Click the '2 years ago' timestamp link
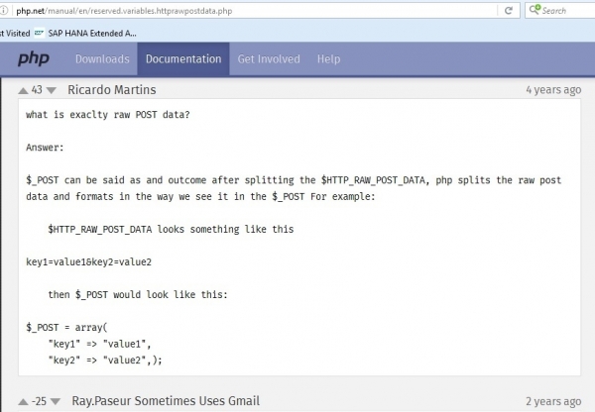Screen dimensions: 595x412 click(553, 401)
